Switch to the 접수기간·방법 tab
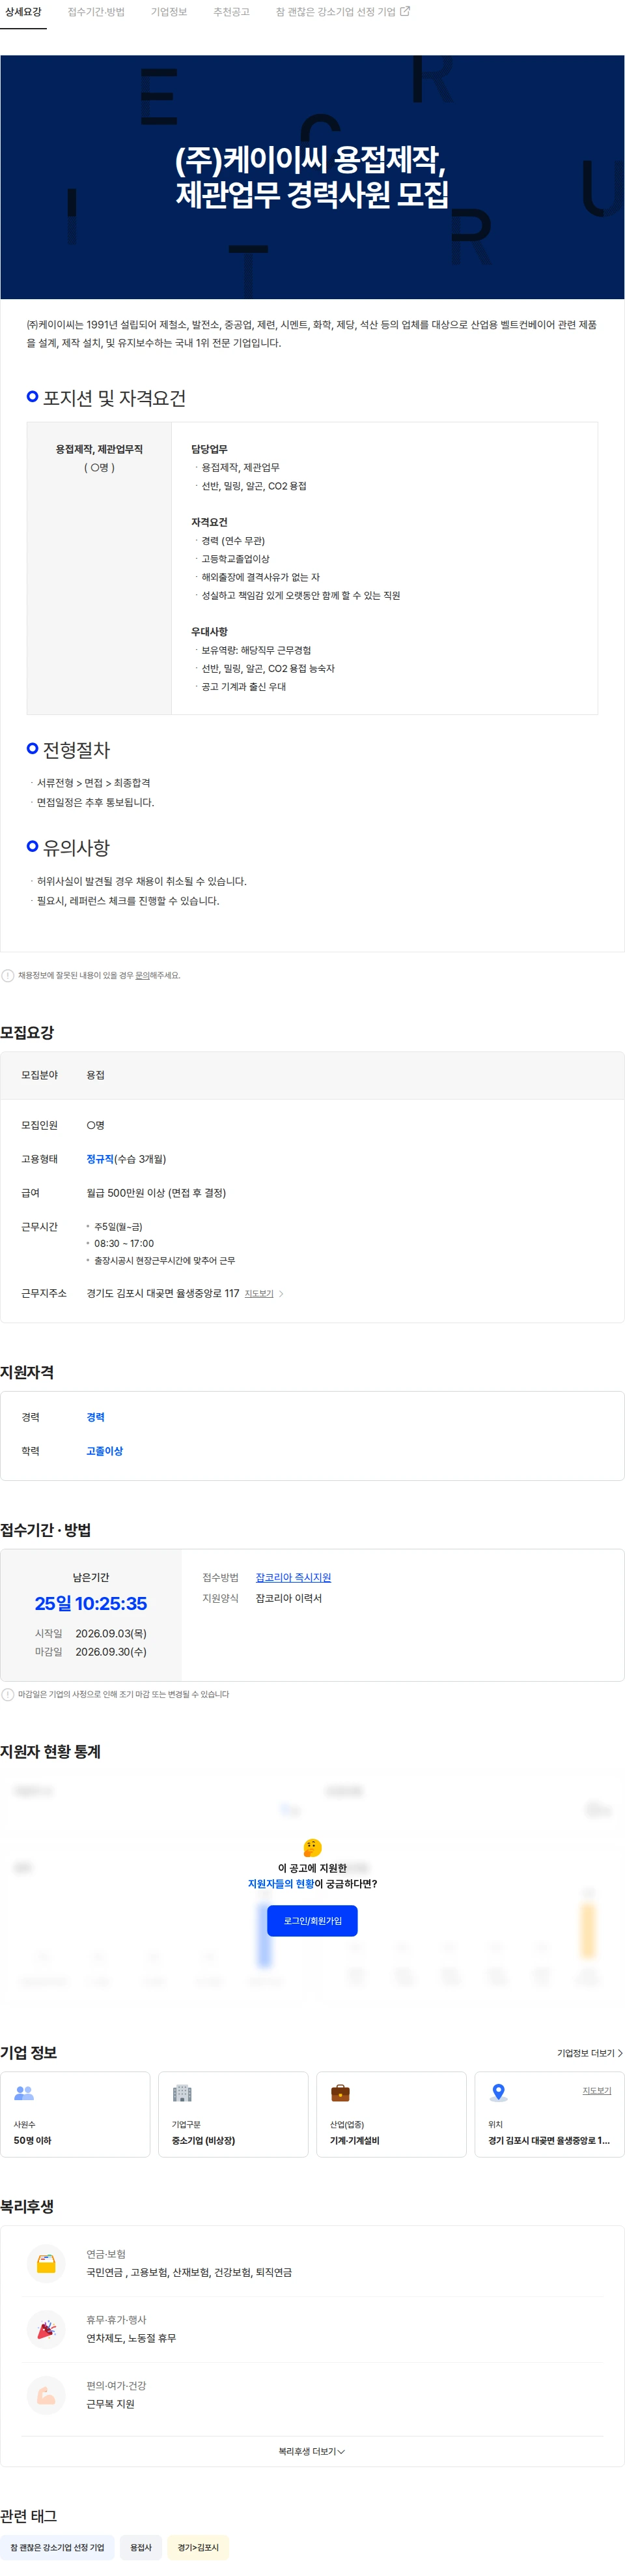 (x=96, y=12)
